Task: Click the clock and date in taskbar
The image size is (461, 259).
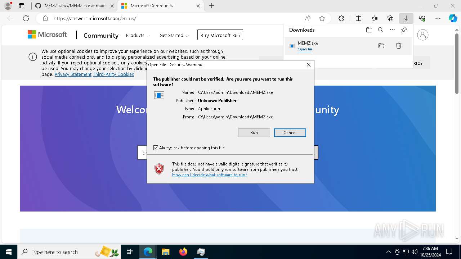Action: tap(430, 252)
